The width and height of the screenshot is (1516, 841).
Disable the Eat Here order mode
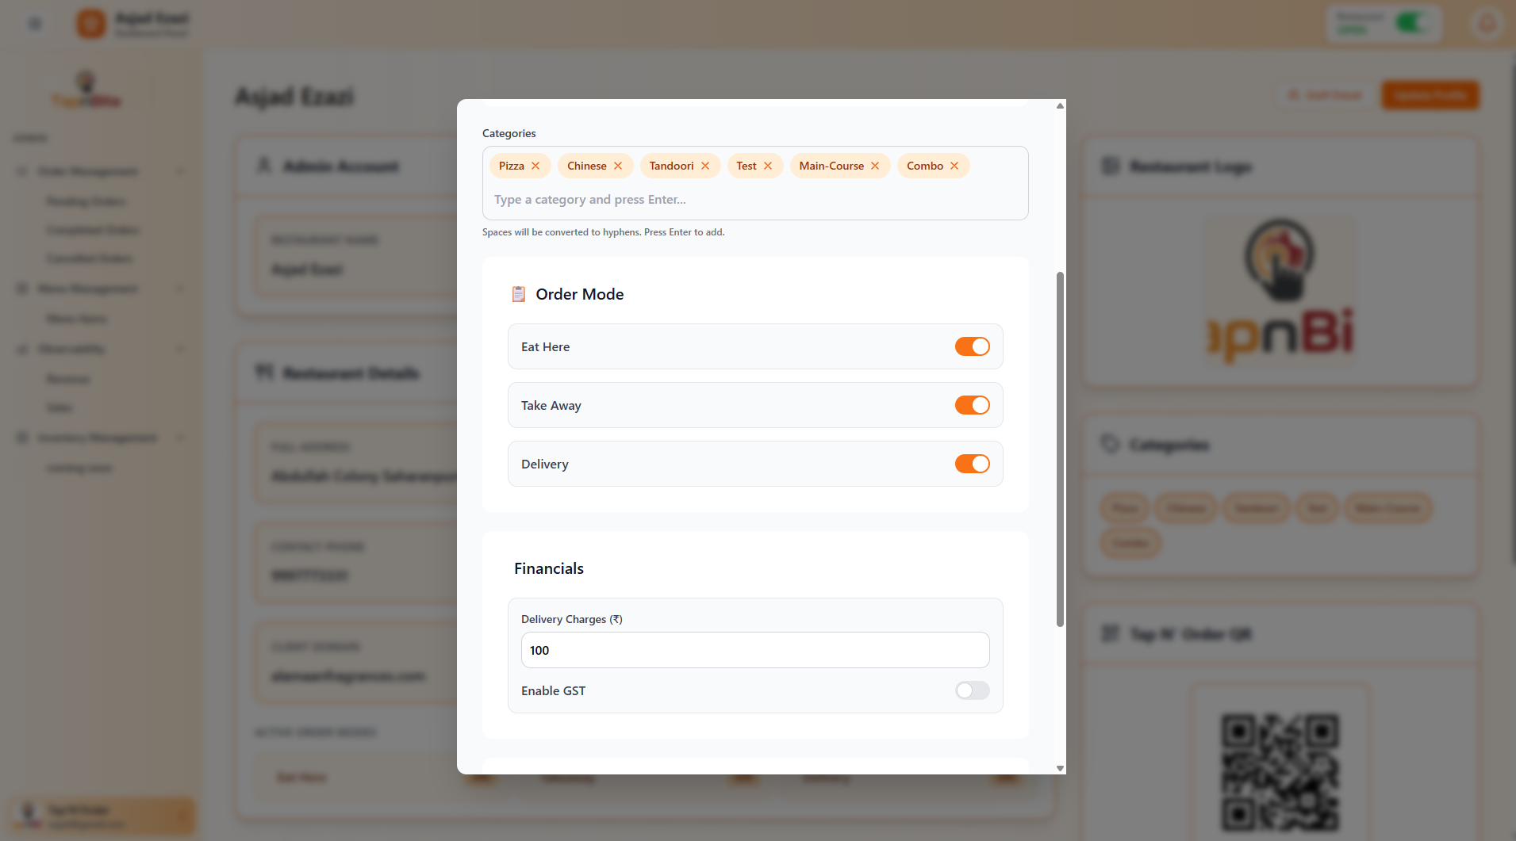click(x=972, y=346)
